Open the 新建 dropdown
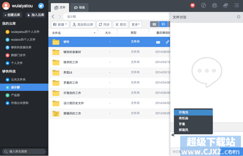The width and height of the screenshot is (243, 156). tap(60, 24)
